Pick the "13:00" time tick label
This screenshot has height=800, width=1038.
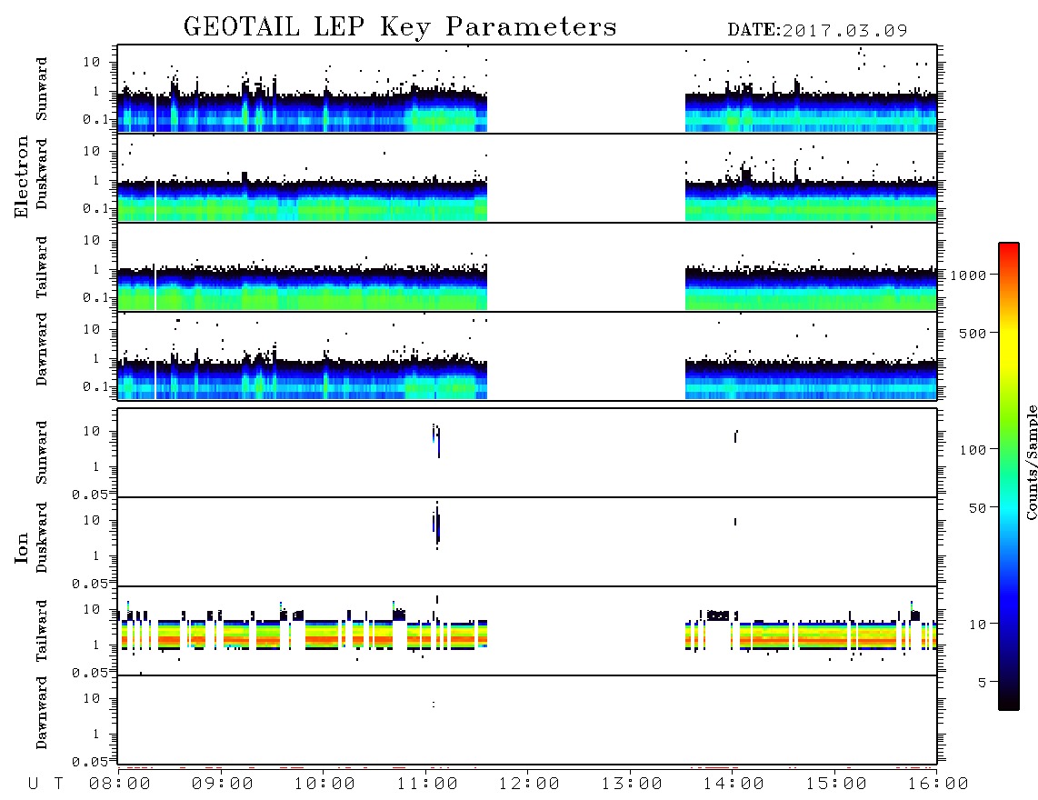click(x=632, y=785)
